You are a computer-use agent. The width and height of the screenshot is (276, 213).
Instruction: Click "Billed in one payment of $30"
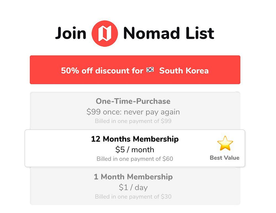click(x=133, y=197)
